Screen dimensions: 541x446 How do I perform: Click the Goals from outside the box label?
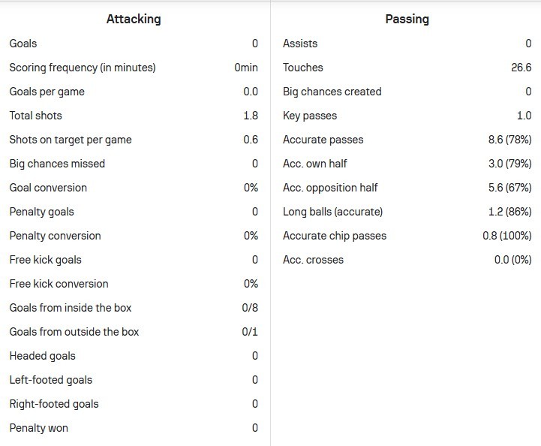pos(74,332)
